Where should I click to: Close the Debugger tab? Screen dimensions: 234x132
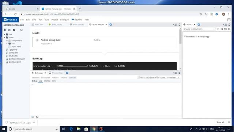45,73
